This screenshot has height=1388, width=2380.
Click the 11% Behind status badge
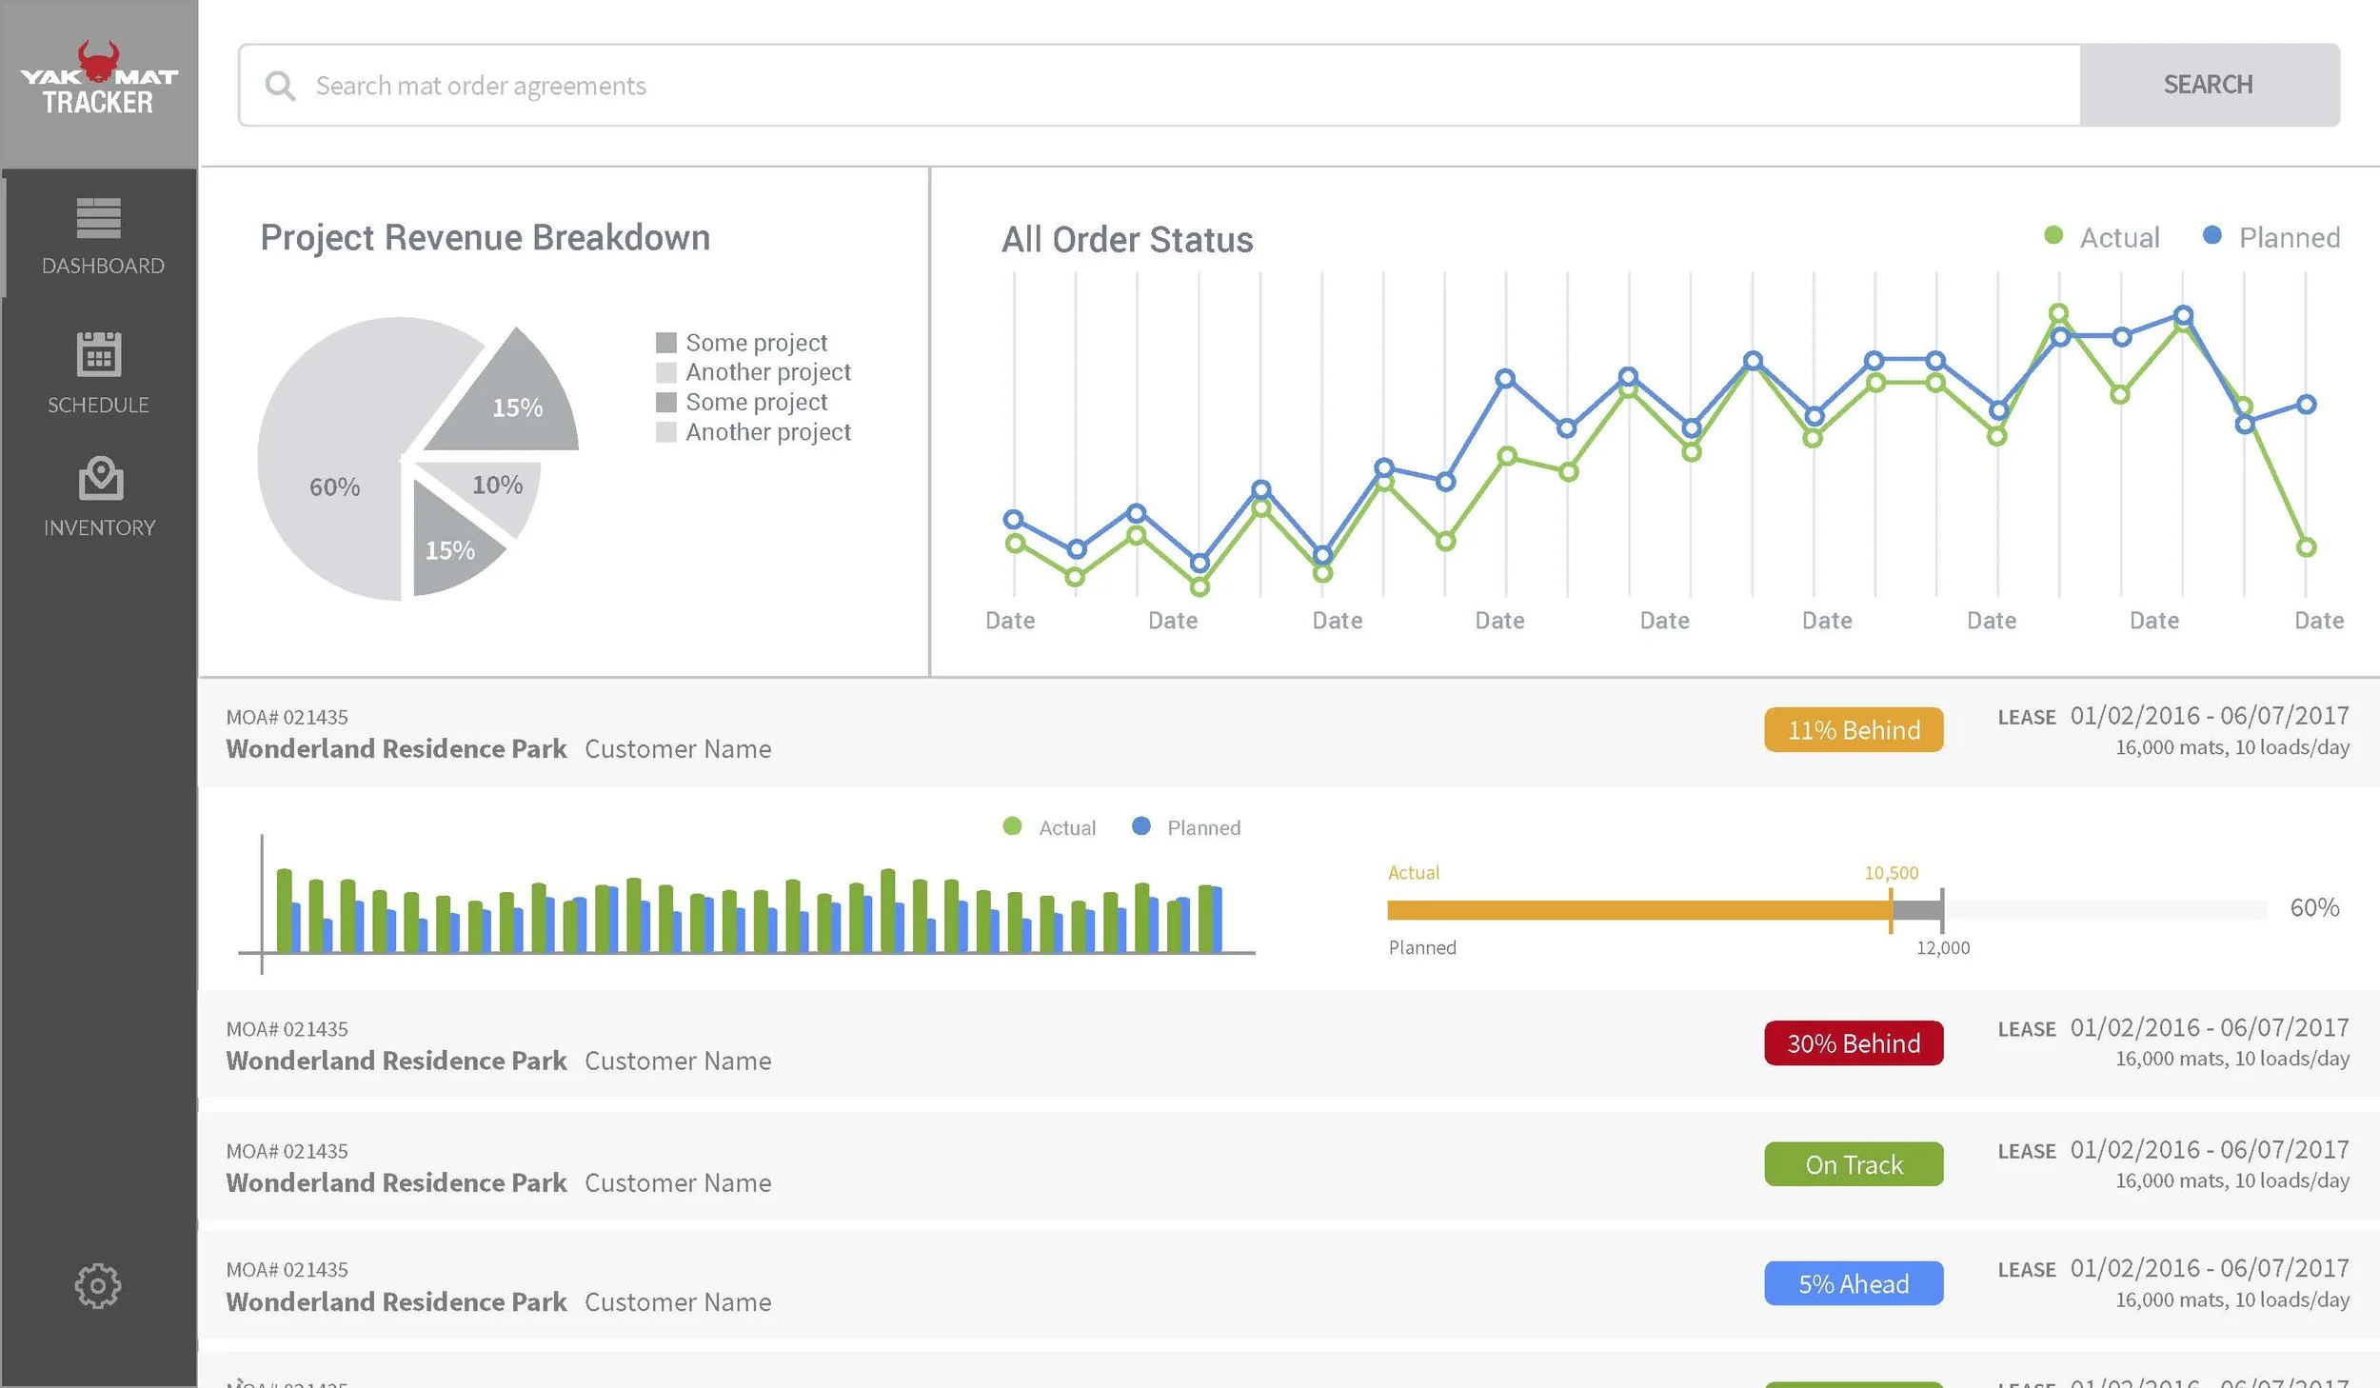pos(1853,730)
